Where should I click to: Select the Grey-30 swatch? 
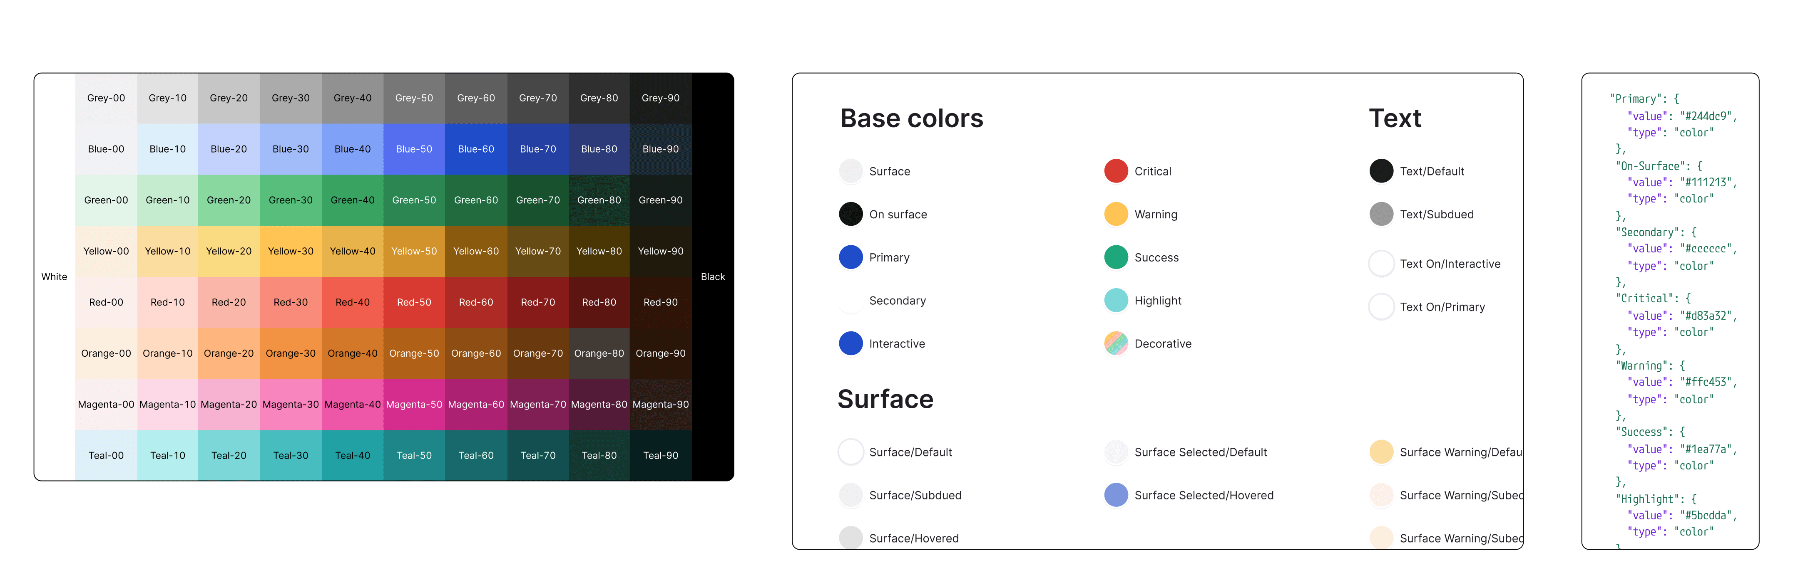[290, 98]
